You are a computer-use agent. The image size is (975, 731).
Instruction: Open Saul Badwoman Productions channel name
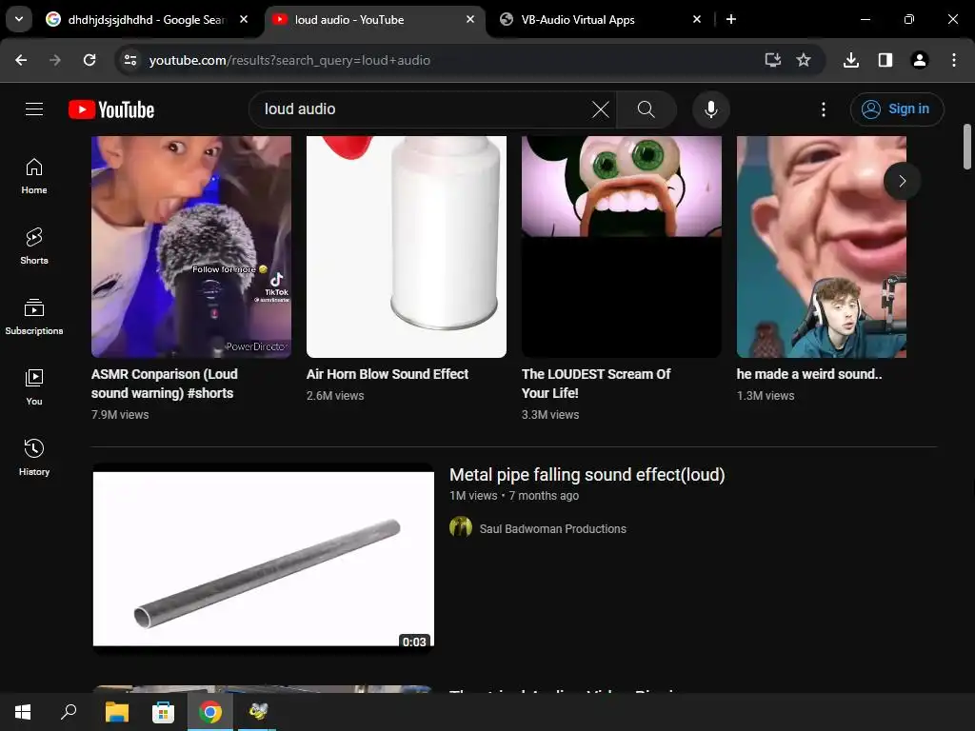click(553, 529)
